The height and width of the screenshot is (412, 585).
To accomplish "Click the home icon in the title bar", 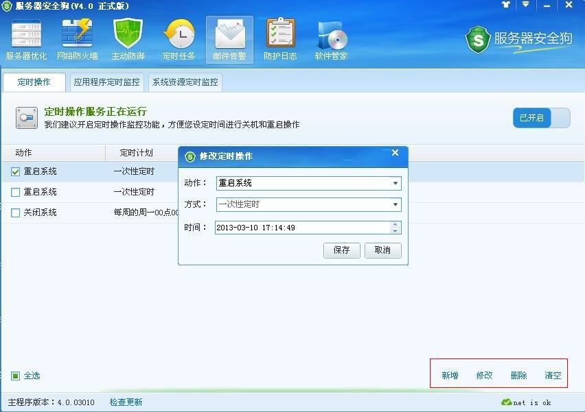I will tap(505, 6).
